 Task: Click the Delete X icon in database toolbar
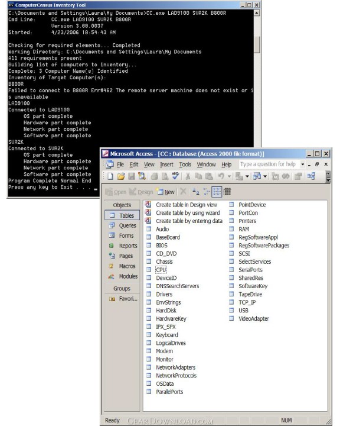pyautogui.click(x=184, y=192)
